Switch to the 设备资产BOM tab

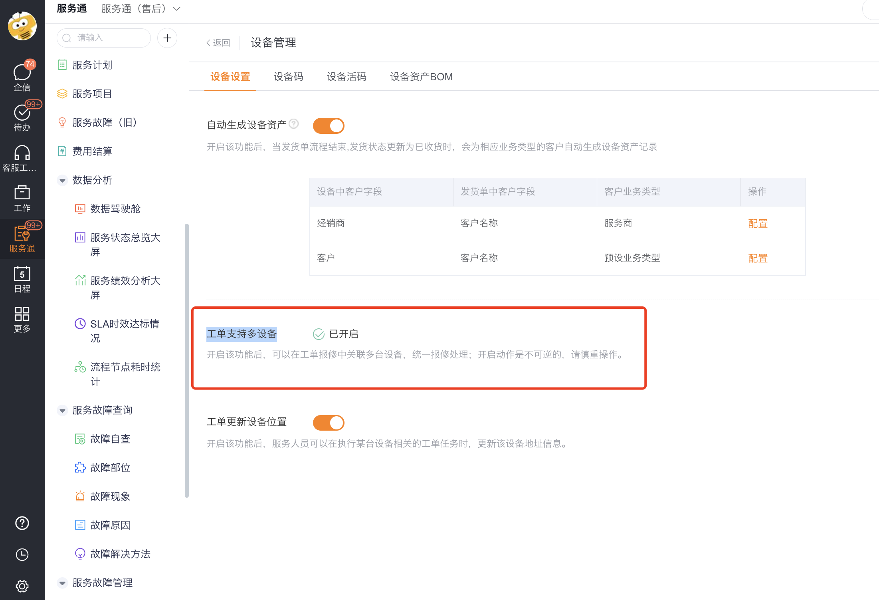[x=421, y=77]
